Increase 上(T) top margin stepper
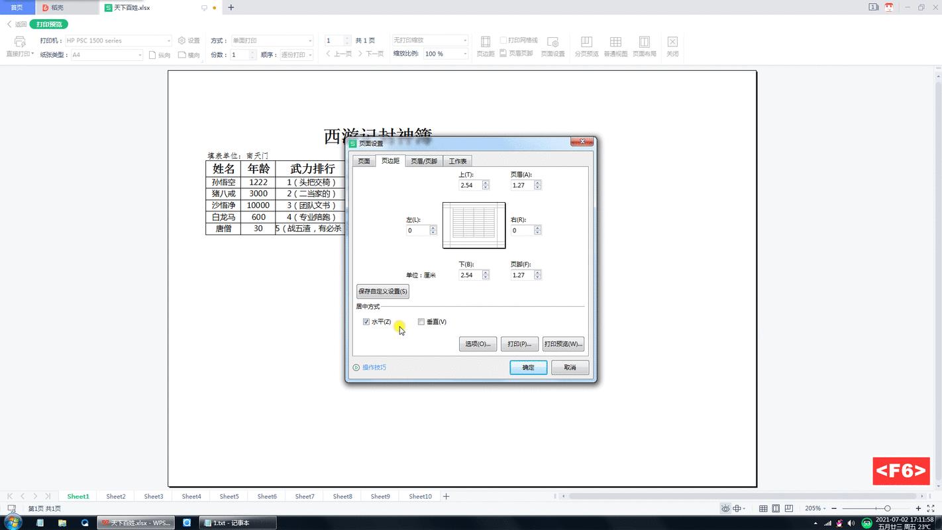This screenshot has width=942, height=530. click(486, 184)
